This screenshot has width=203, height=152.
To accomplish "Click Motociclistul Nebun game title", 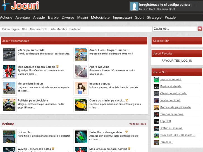I will pos(30,84).
